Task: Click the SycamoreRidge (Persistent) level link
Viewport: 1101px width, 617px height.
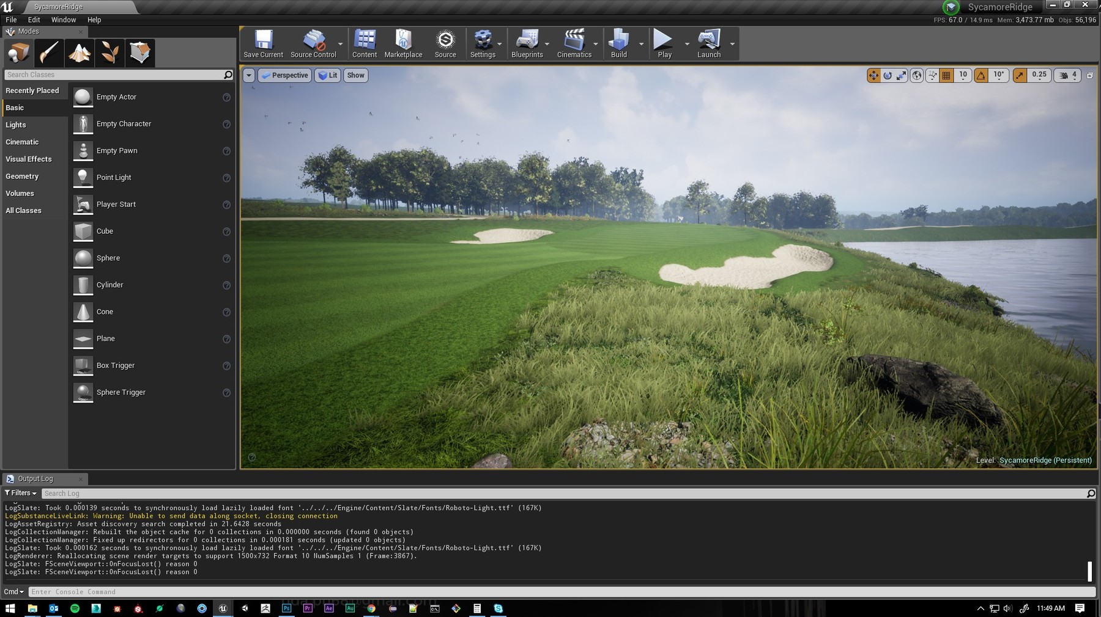Action: tap(1045, 461)
